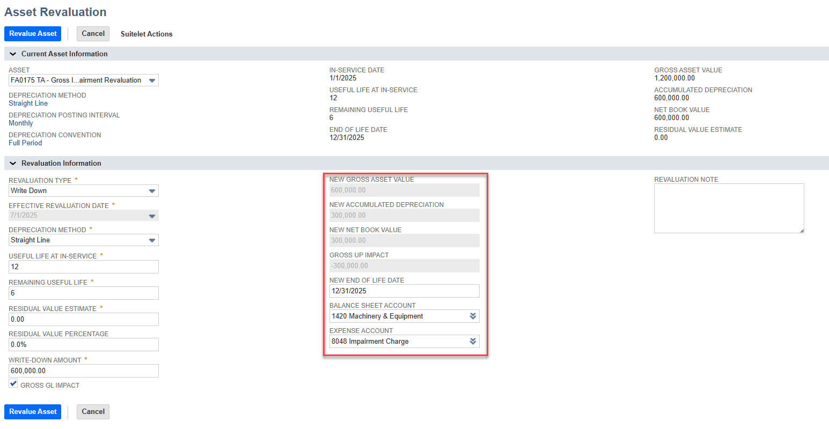Screen dimensions: 829x429
Task: Click the top Cancel button
Action: [x=93, y=34]
